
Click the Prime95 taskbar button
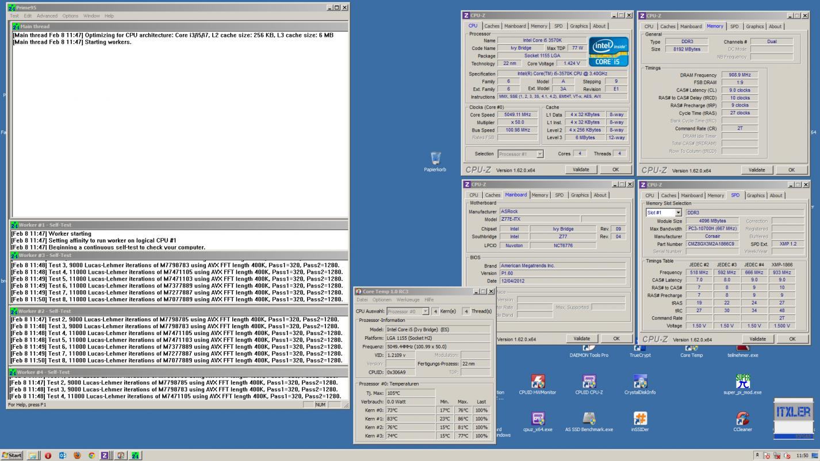(x=135, y=455)
